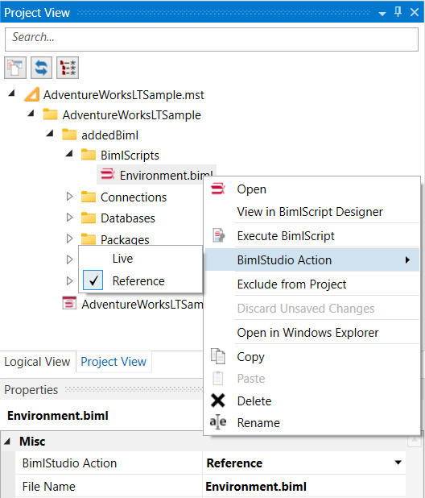Click the File Name property label

(x=49, y=486)
